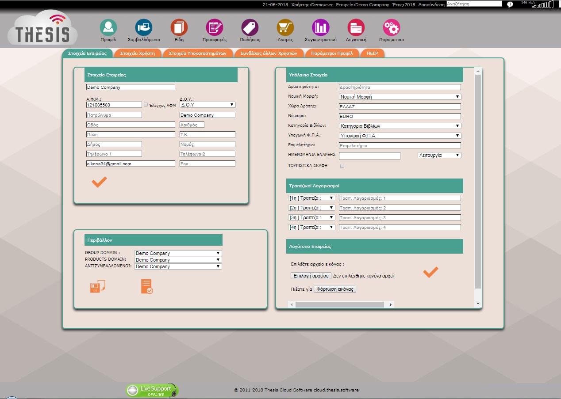The height and width of the screenshot is (399, 561).
Task: Open the Παράμετροι gears icon
Action: pyautogui.click(x=391, y=27)
